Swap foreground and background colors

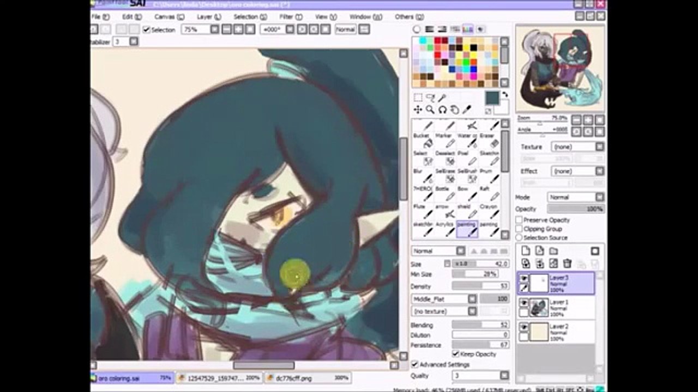pos(504,94)
